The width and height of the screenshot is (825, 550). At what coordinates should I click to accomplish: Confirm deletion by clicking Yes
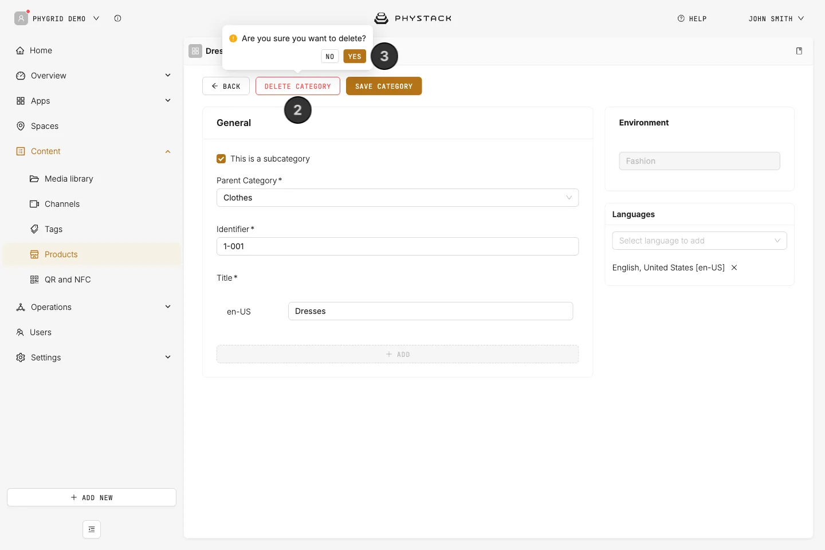point(355,56)
